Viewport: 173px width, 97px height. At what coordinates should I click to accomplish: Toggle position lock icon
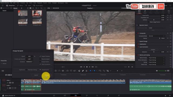[86, 71]
